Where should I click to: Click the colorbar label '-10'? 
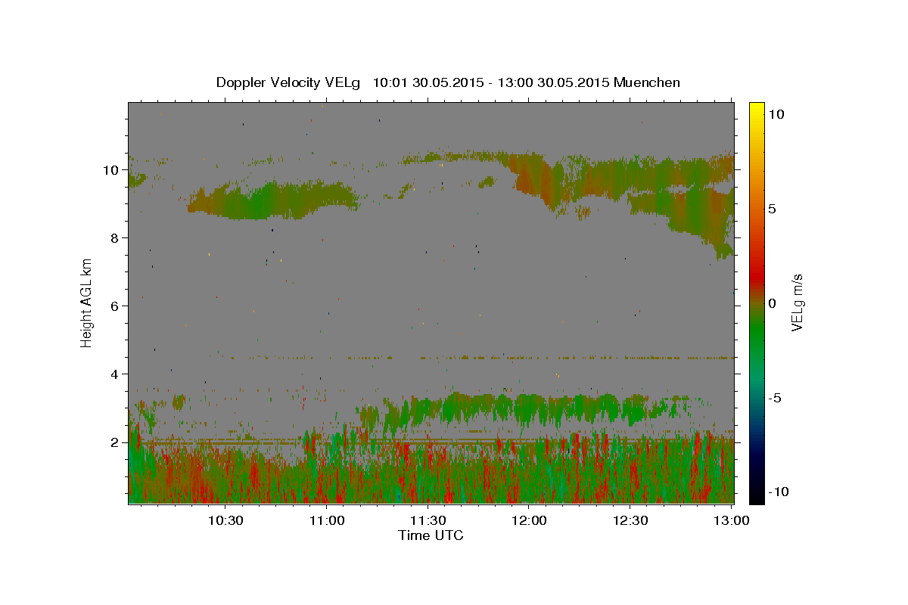click(778, 492)
